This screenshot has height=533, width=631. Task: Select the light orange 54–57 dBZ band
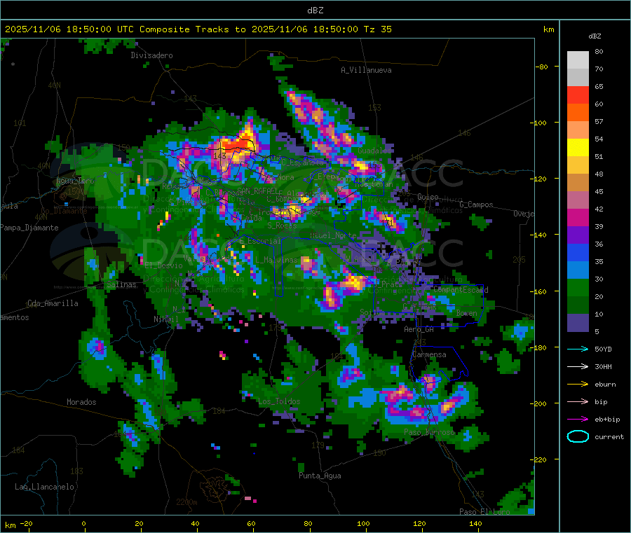pyautogui.click(x=578, y=130)
